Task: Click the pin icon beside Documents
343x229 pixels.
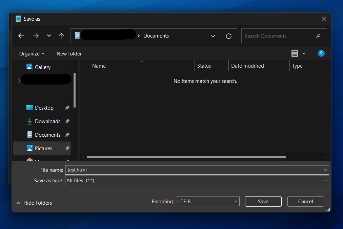Action: click(x=67, y=135)
